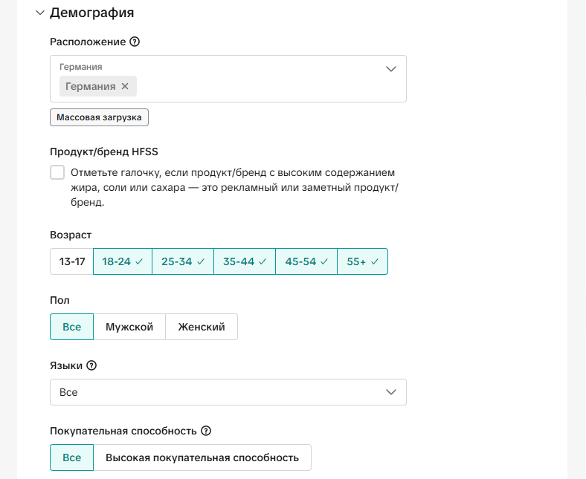The image size is (586, 479).
Task: Click help icon next to Расположение
Action: click(135, 42)
